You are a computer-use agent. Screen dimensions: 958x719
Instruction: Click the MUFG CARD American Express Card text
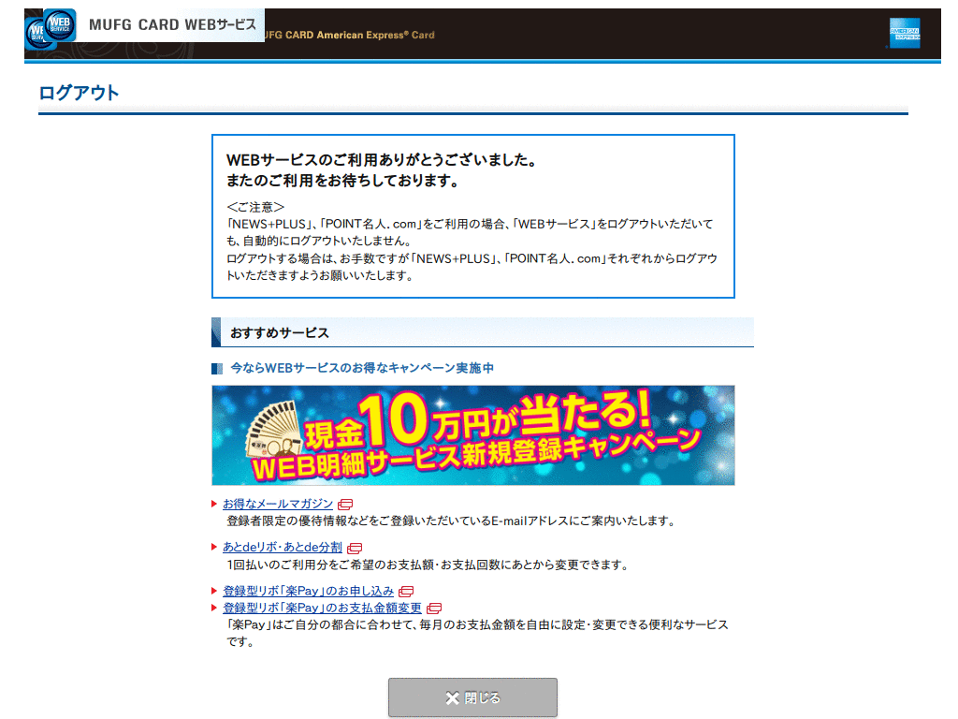tap(350, 35)
